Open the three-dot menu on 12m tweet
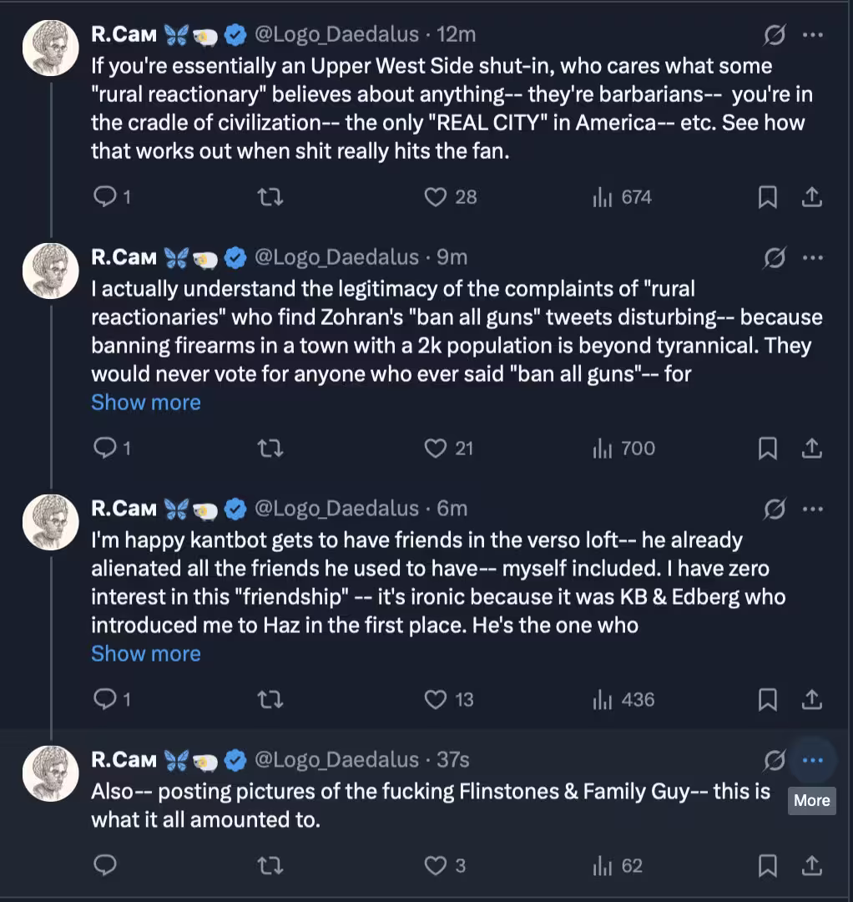The width and height of the screenshot is (853, 902). pyautogui.click(x=812, y=35)
